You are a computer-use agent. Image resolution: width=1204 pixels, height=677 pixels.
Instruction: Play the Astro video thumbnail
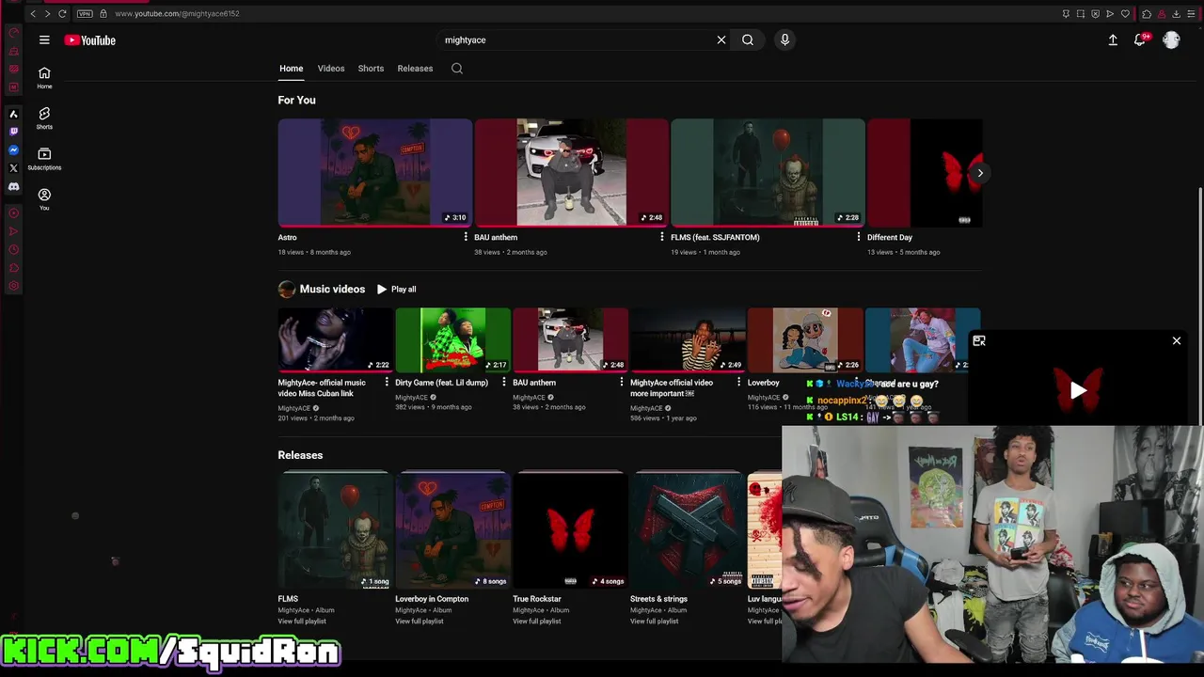(x=374, y=173)
